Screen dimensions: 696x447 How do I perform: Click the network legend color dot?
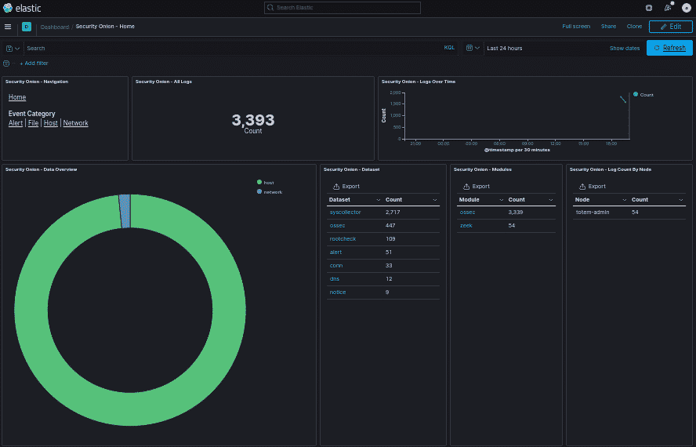(x=259, y=191)
